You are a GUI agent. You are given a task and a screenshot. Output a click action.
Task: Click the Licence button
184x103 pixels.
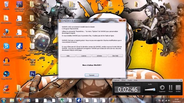84,56
